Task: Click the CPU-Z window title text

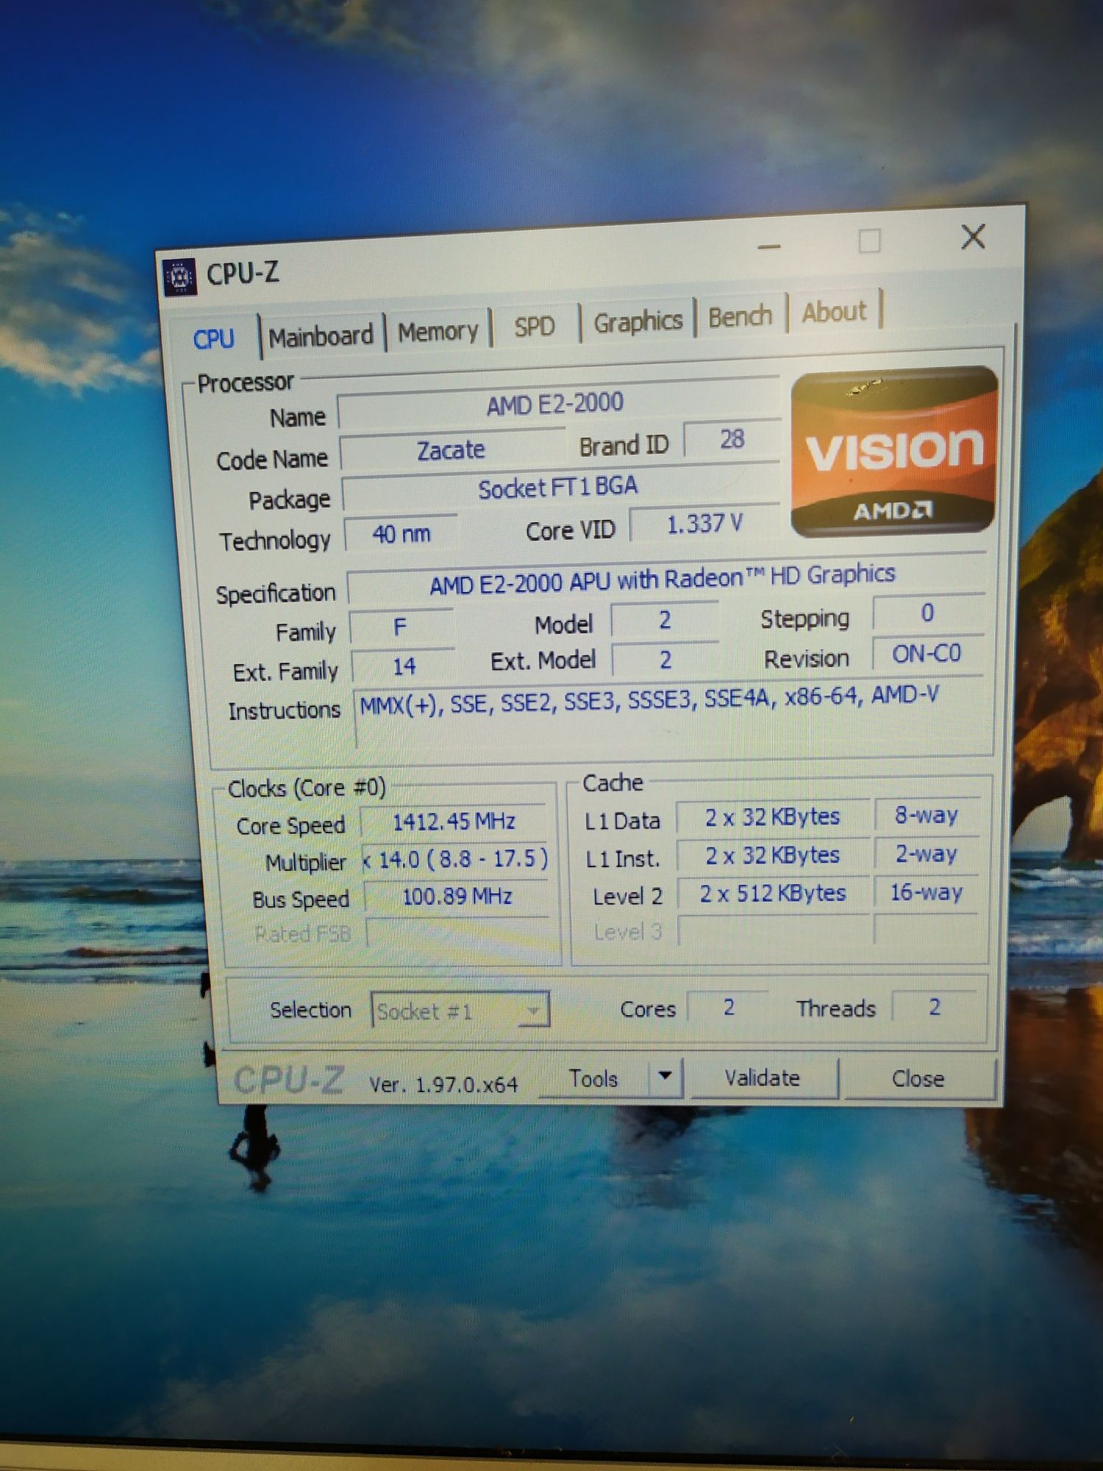Action: [x=243, y=274]
